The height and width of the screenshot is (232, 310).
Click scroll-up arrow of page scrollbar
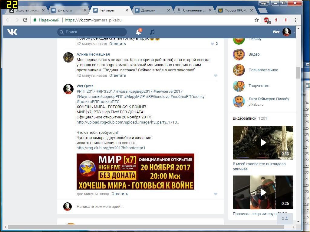coord(298,29)
